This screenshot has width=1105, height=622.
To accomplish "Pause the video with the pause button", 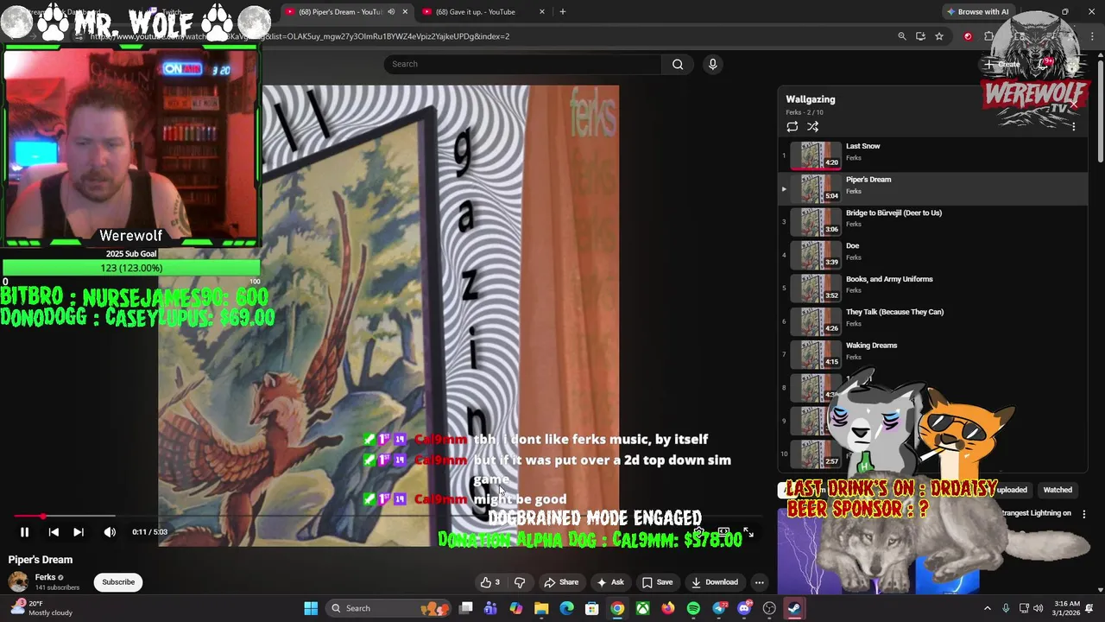I will [x=24, y=532].
